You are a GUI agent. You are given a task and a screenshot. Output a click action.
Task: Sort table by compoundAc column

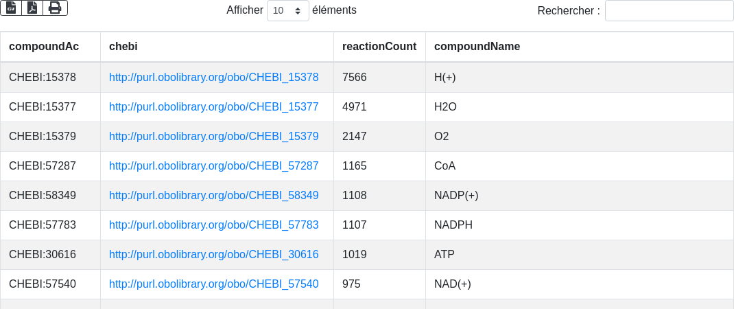click(x=44, y=47)
